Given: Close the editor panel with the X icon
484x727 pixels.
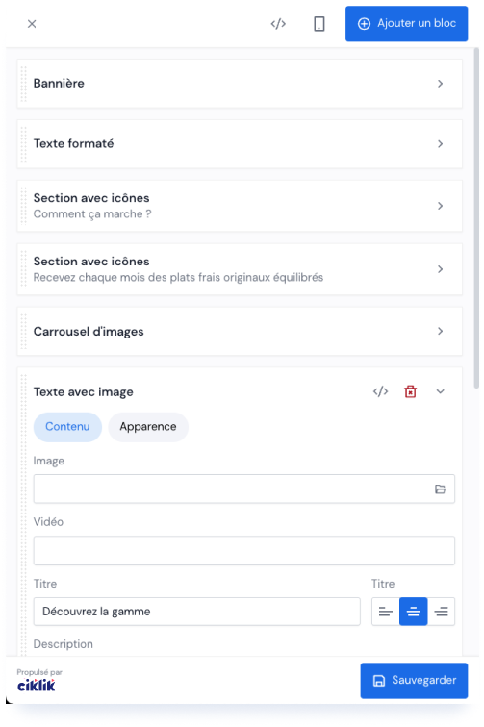Looking at the screenshot, I should [x=32, y=24].
